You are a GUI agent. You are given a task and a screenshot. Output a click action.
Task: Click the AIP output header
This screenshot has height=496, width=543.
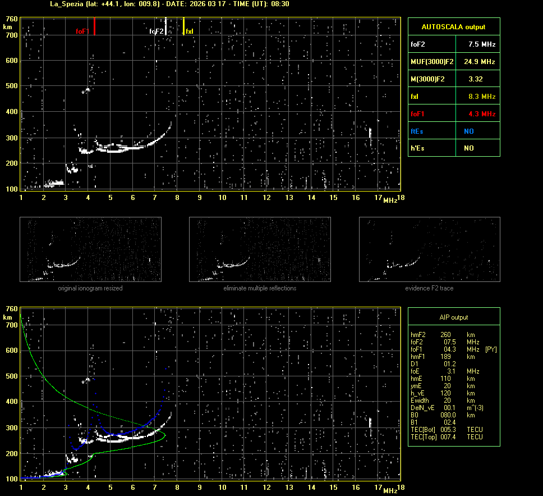453,317
